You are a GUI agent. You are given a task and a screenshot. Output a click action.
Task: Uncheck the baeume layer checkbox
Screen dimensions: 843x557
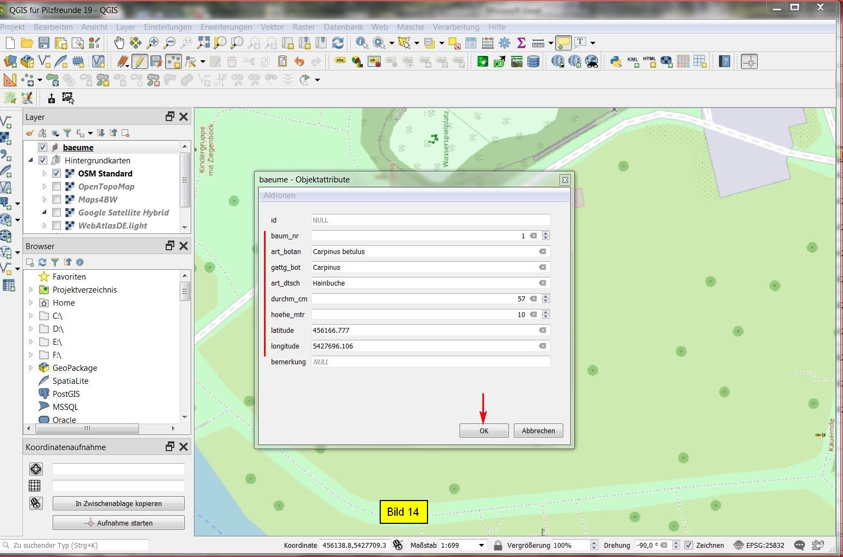coord(43,147)
